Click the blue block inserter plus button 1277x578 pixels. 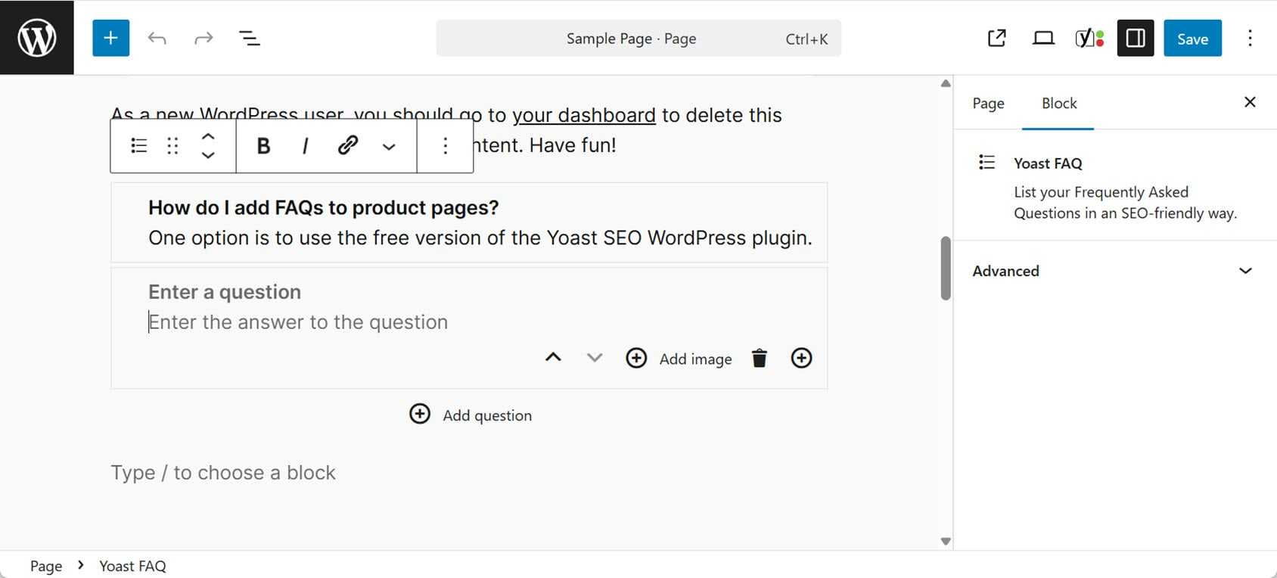[x=110, y=38]
